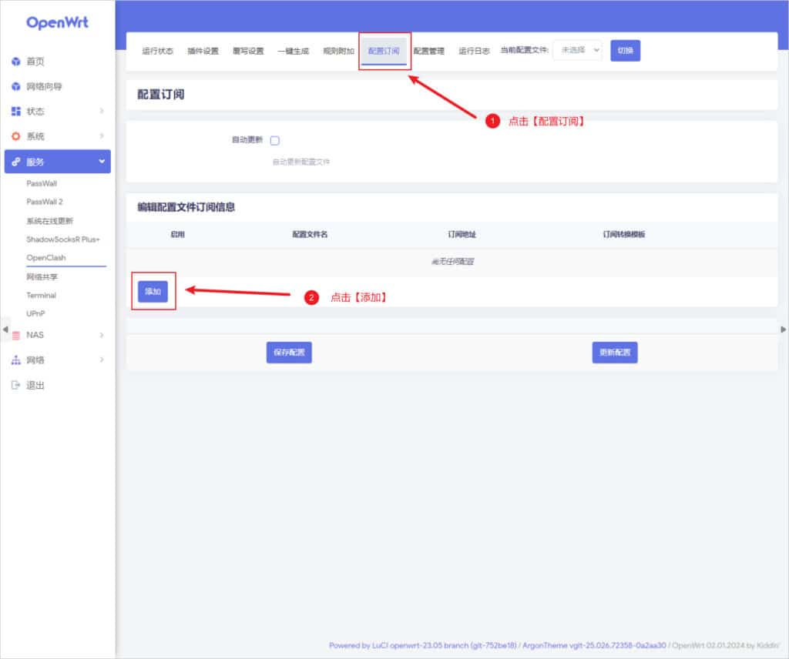This screenshot has height=659, width=789.
Task: Open the 运行日志 tab
Action: click(474, 51)
